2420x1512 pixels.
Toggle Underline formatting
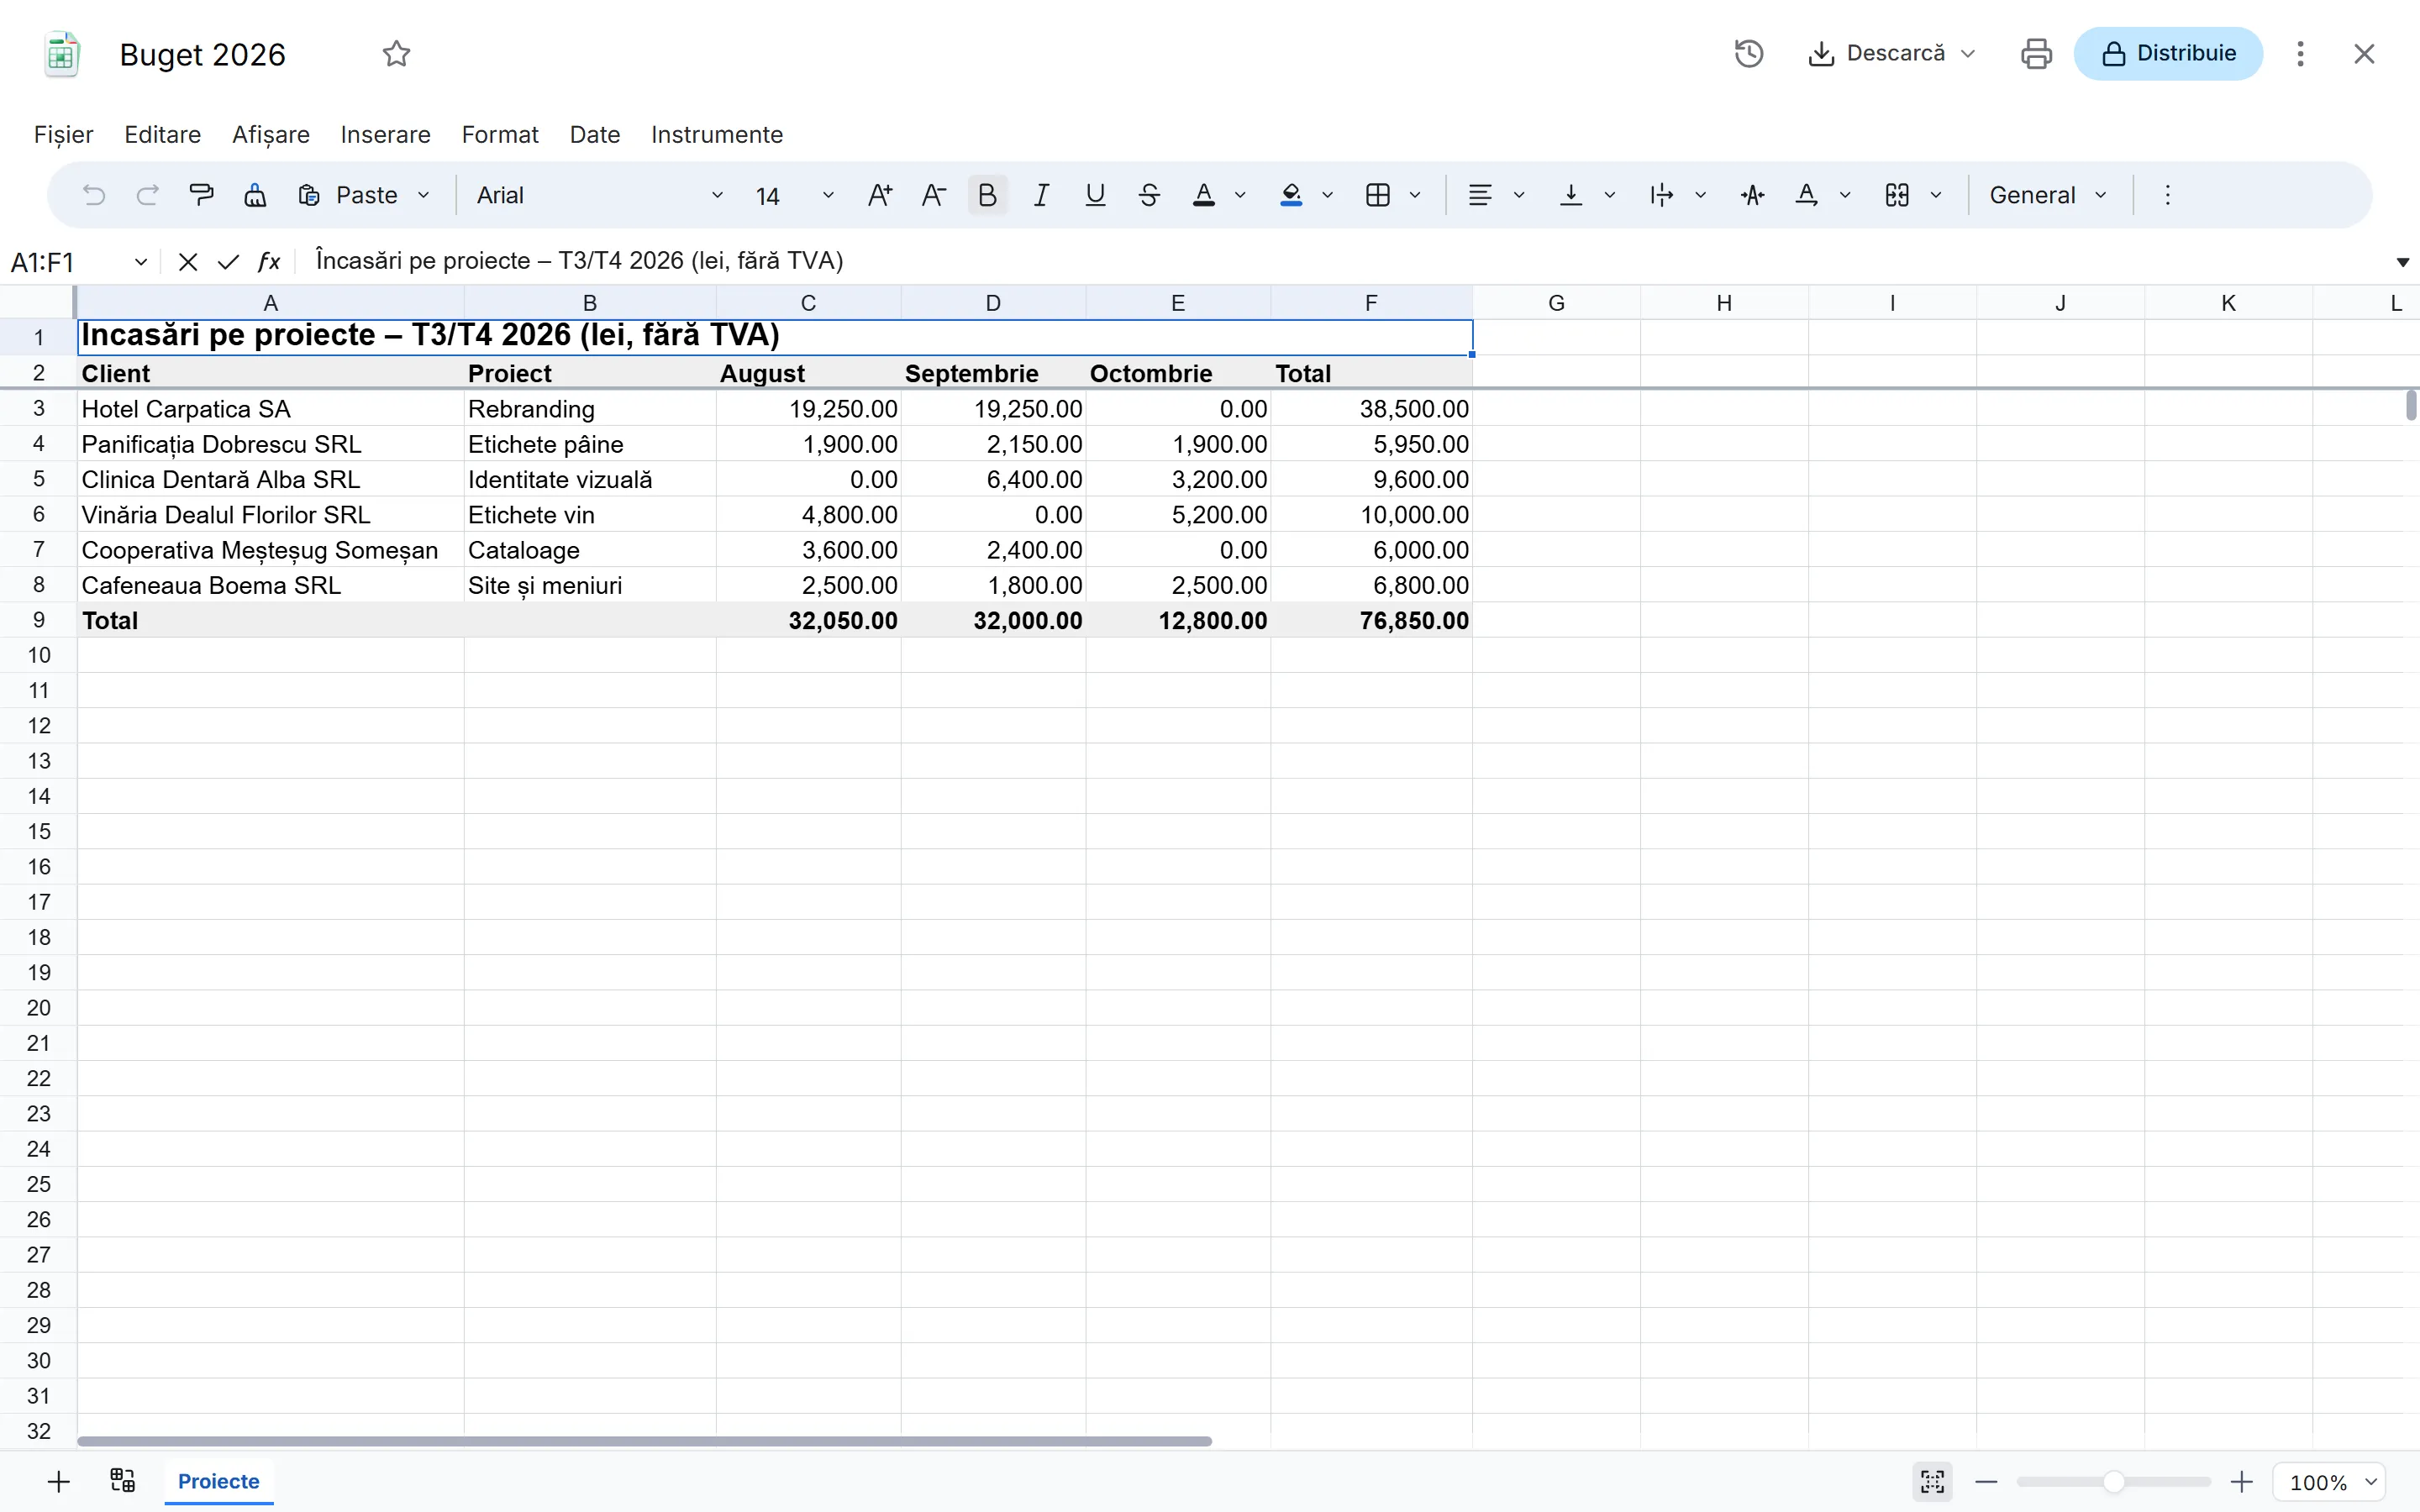(x=1095, y=195)
